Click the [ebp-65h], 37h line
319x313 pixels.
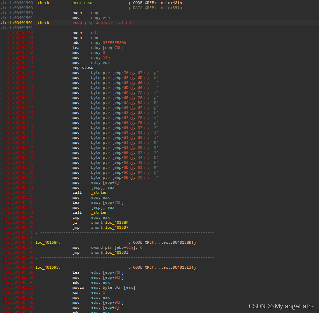(x=115, y=128)
